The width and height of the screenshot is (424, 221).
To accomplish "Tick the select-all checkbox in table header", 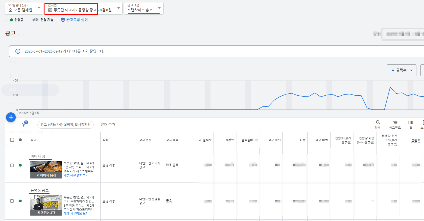I will [x=12, y=140].
